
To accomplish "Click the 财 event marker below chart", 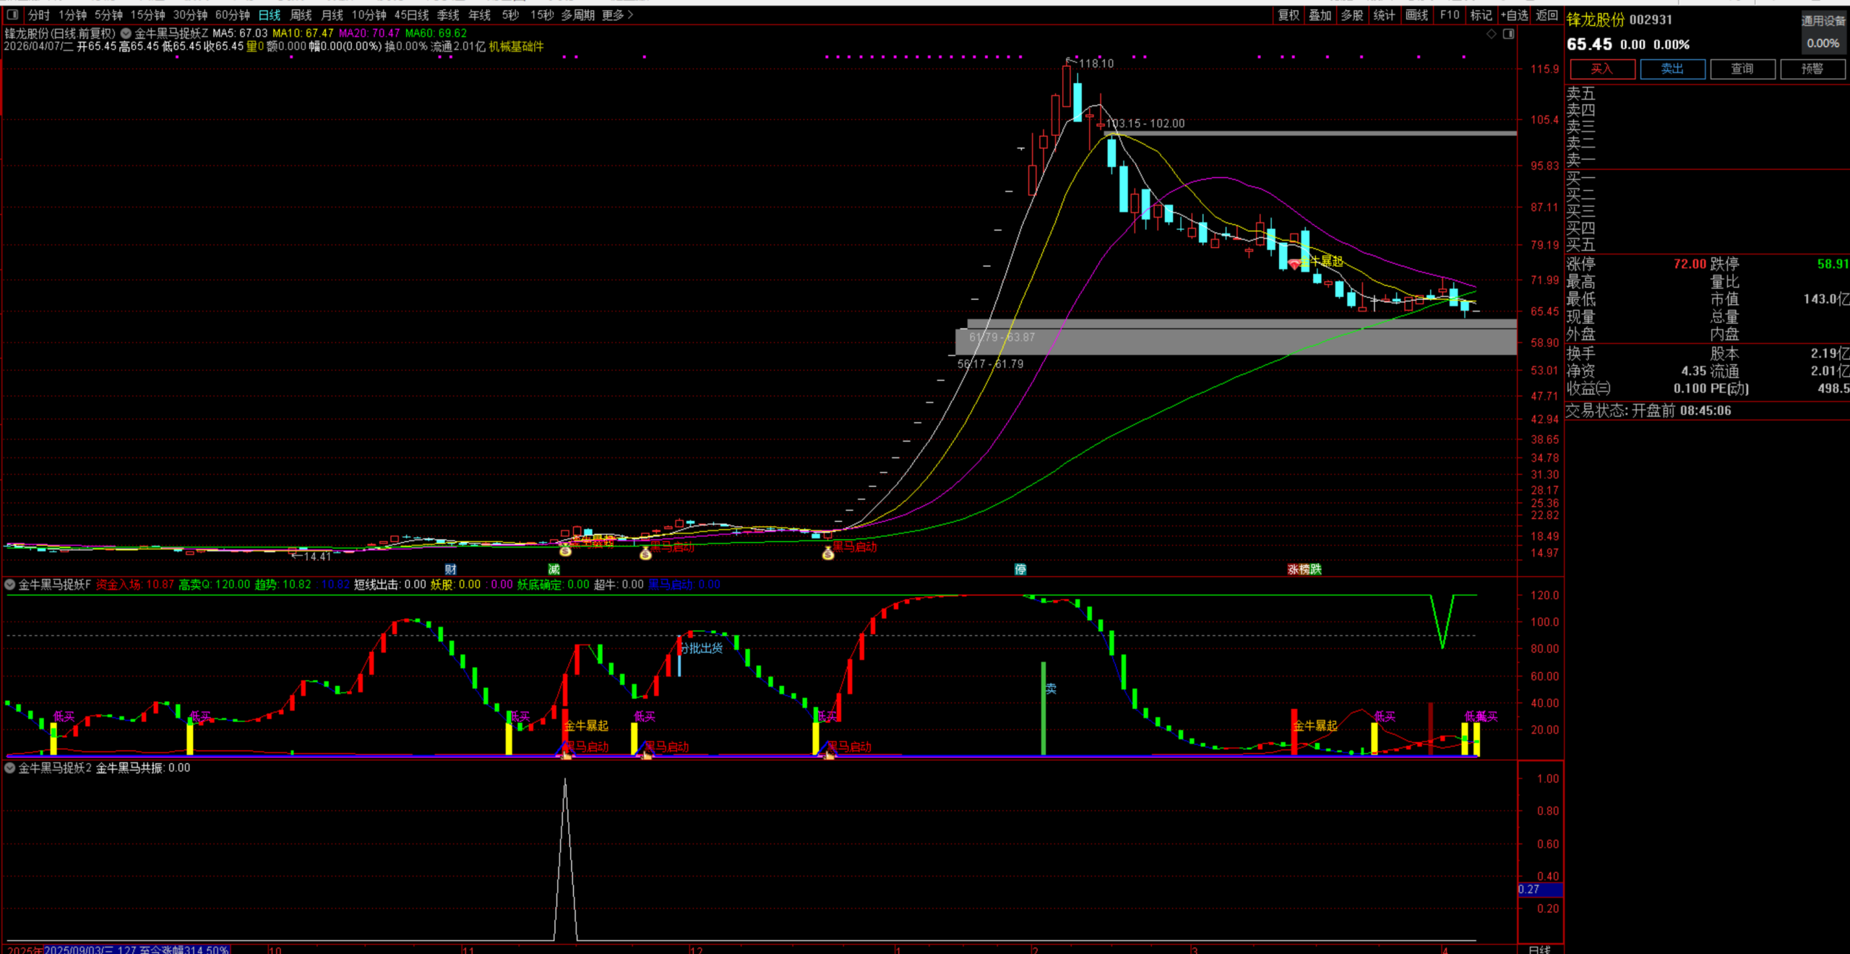I will [x=450, y=570].
